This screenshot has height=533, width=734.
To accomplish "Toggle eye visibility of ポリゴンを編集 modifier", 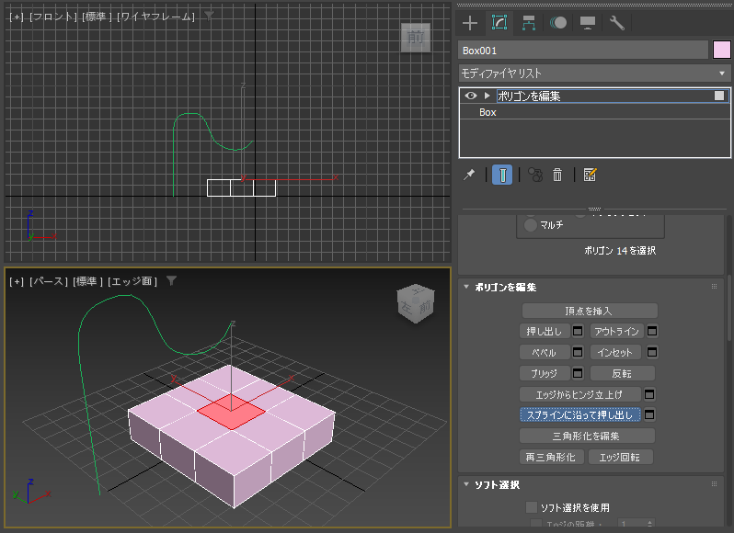I will [x=470, y=96].
